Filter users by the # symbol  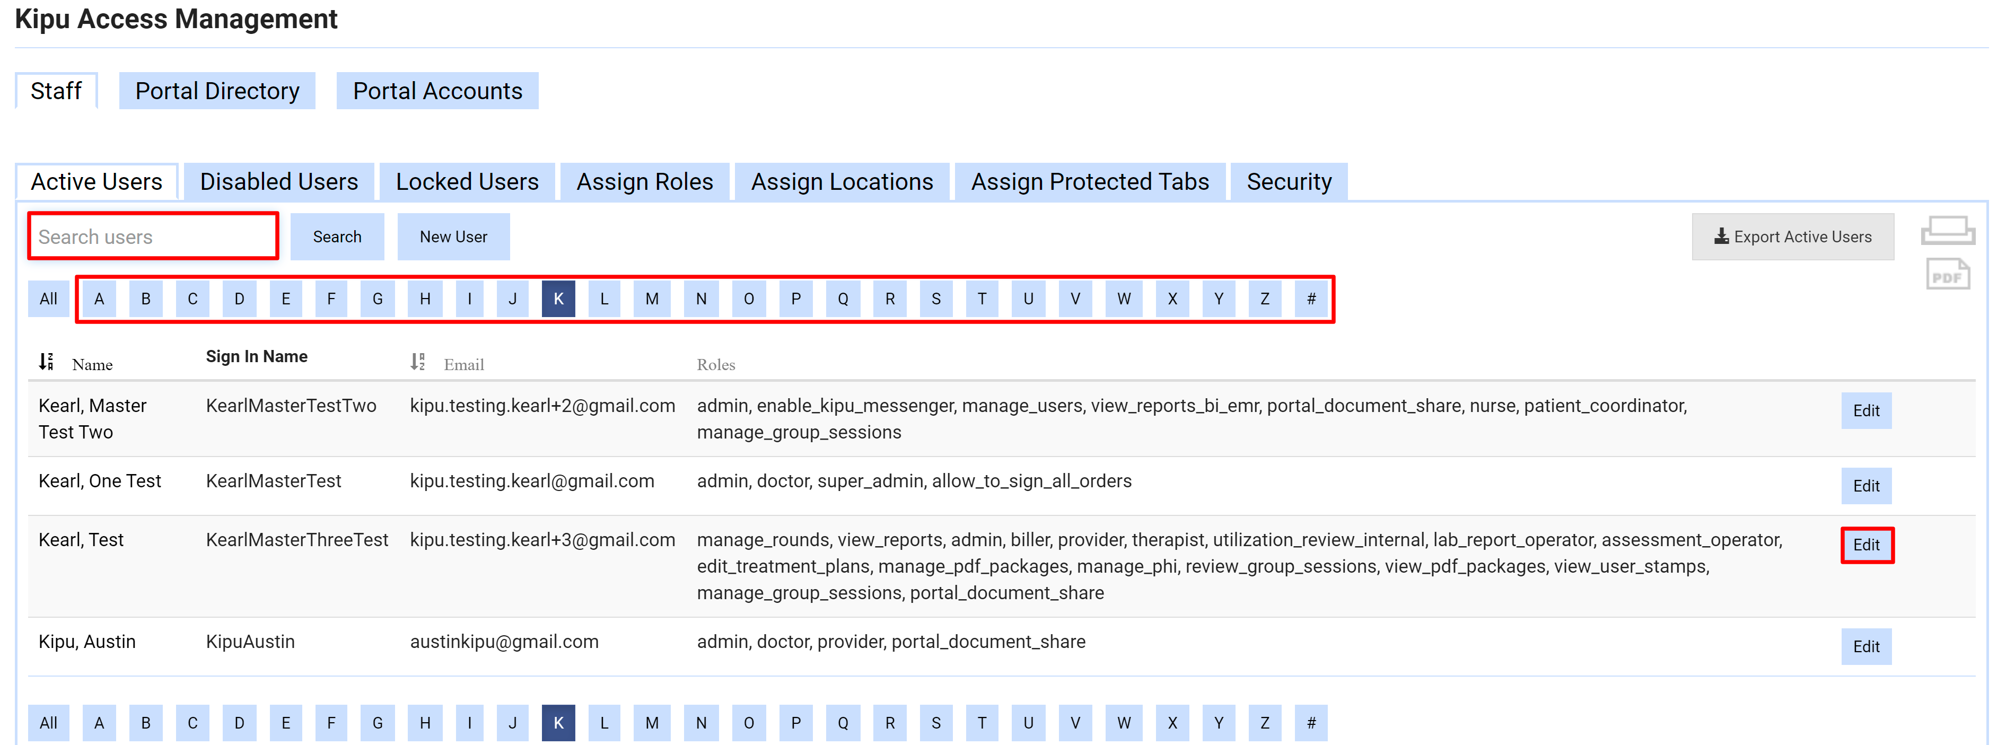[x=1311, y=298]
